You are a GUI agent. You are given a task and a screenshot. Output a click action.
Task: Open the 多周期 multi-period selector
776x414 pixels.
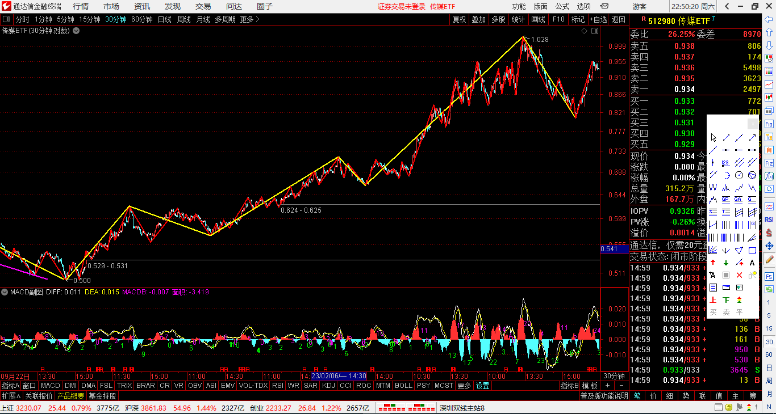(x=225, y=19)
